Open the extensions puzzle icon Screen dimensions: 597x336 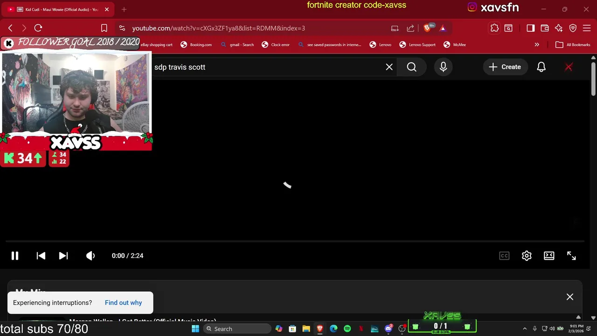[494, 28]
